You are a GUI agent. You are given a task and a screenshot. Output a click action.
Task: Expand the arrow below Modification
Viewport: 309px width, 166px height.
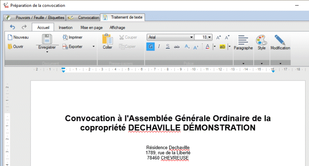point(280,63)
